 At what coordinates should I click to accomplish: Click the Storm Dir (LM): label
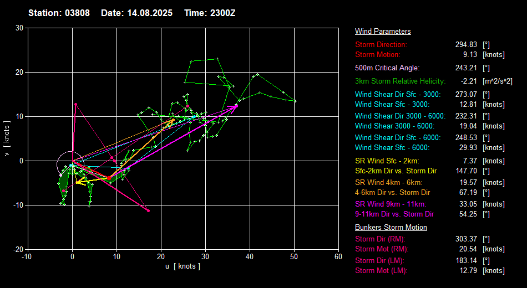[379, 260]
